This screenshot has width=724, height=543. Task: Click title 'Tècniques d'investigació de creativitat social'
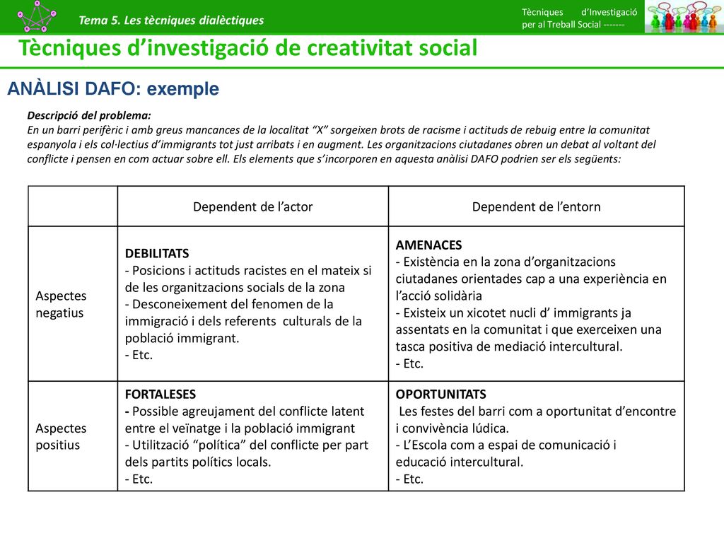248,48
